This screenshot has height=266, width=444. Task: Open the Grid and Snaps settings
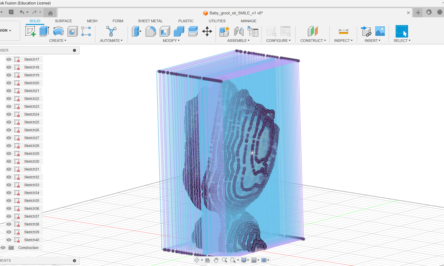point(255,260)
